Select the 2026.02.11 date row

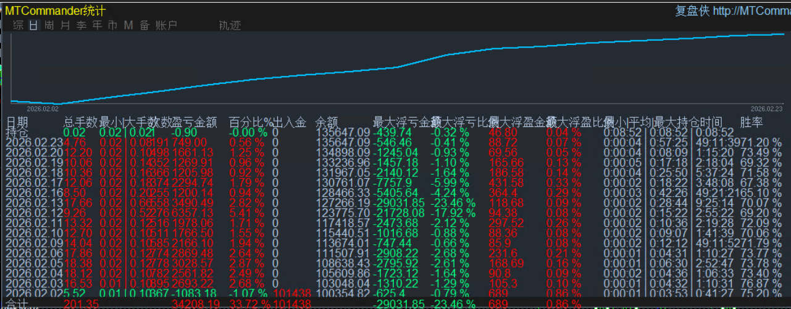tap(34, 223)
